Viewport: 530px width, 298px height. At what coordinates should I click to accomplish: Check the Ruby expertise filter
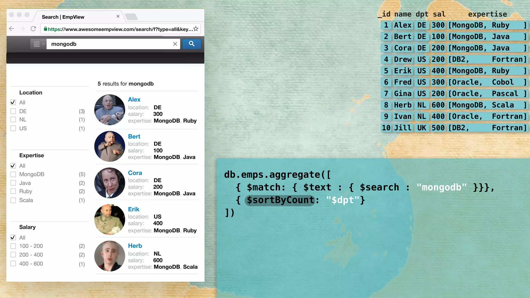(13, 191)
